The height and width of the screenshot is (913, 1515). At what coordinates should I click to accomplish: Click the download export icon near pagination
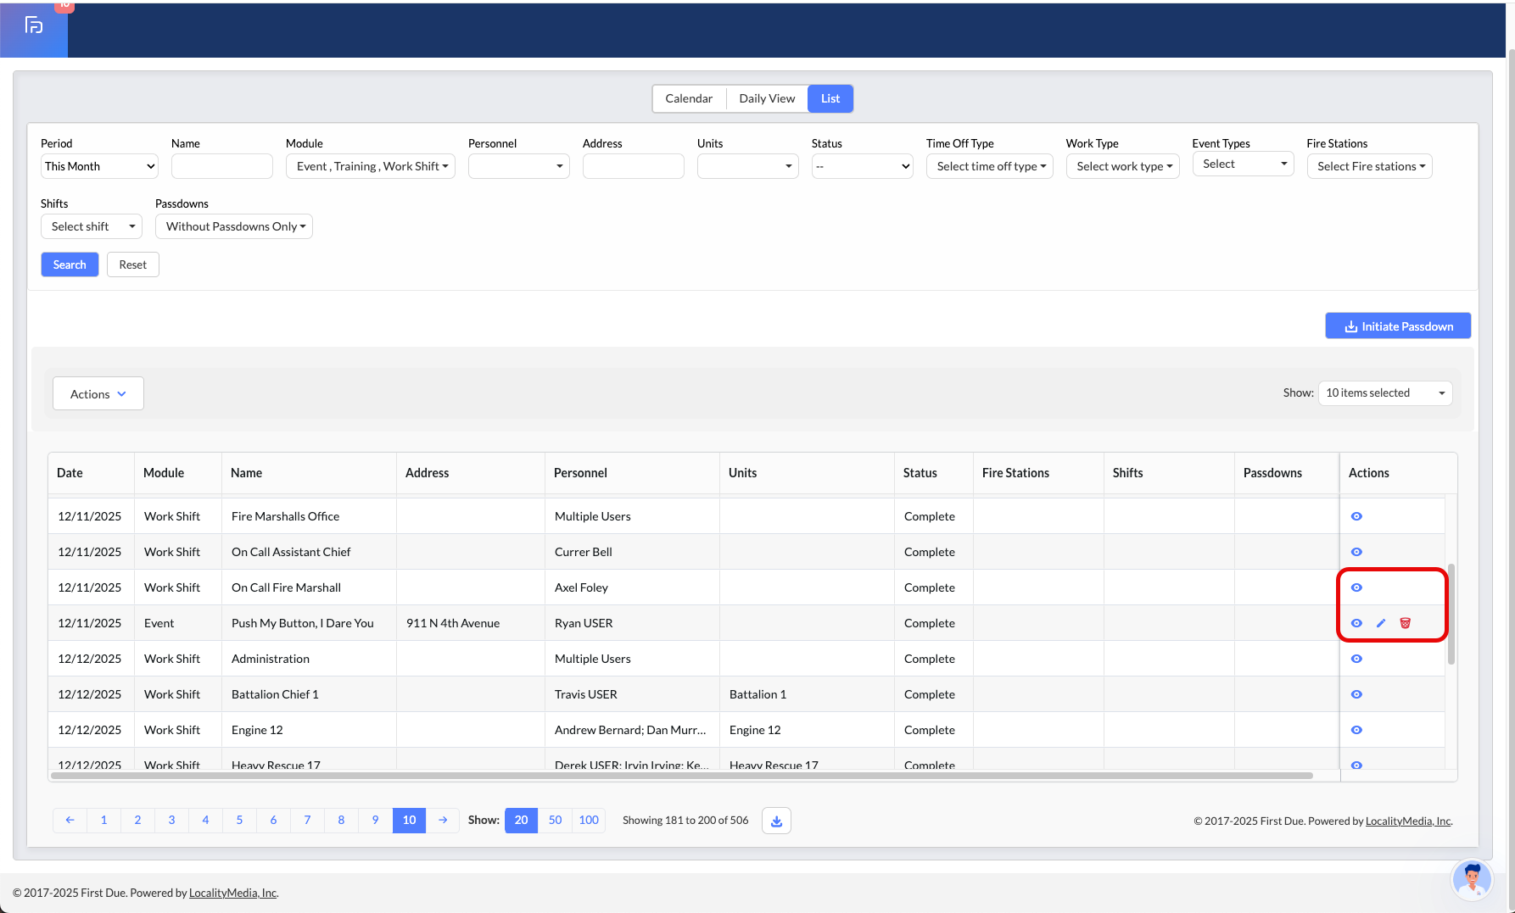[776, 821]
